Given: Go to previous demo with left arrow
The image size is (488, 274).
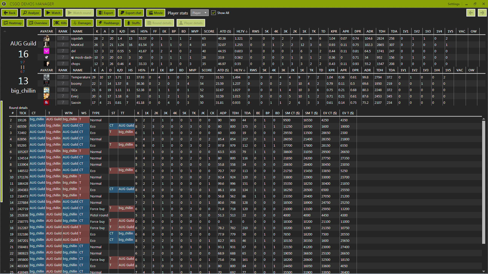Looking at the screenshot, I should pyautogui.click(x=471, y=13).
